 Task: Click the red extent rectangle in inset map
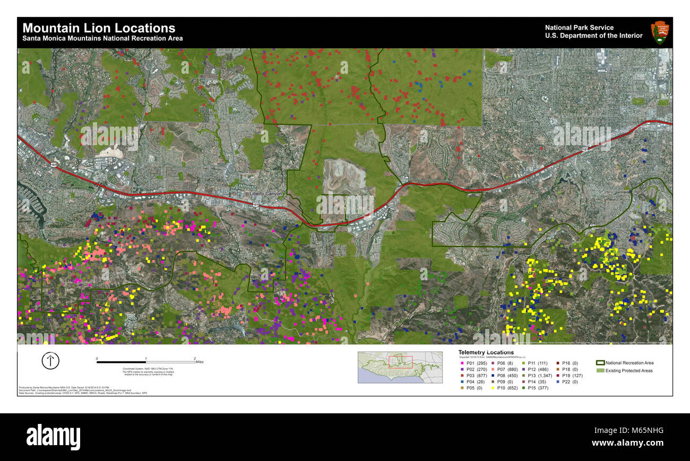click(x=401, y=362)
